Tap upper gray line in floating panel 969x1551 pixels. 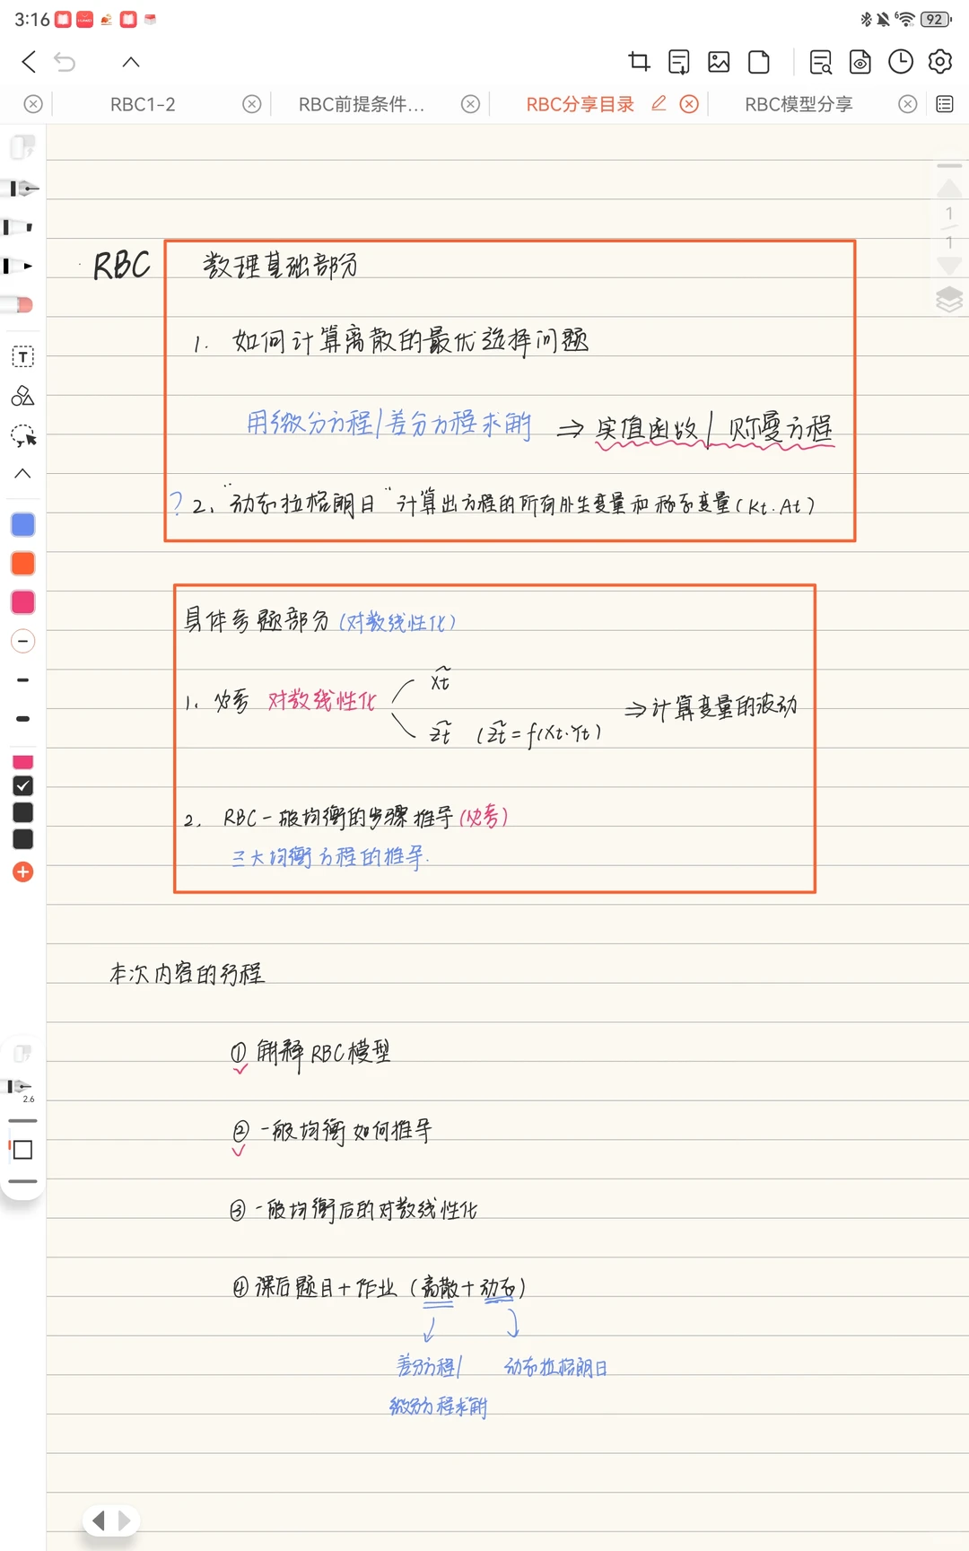tap(22, 1121)
